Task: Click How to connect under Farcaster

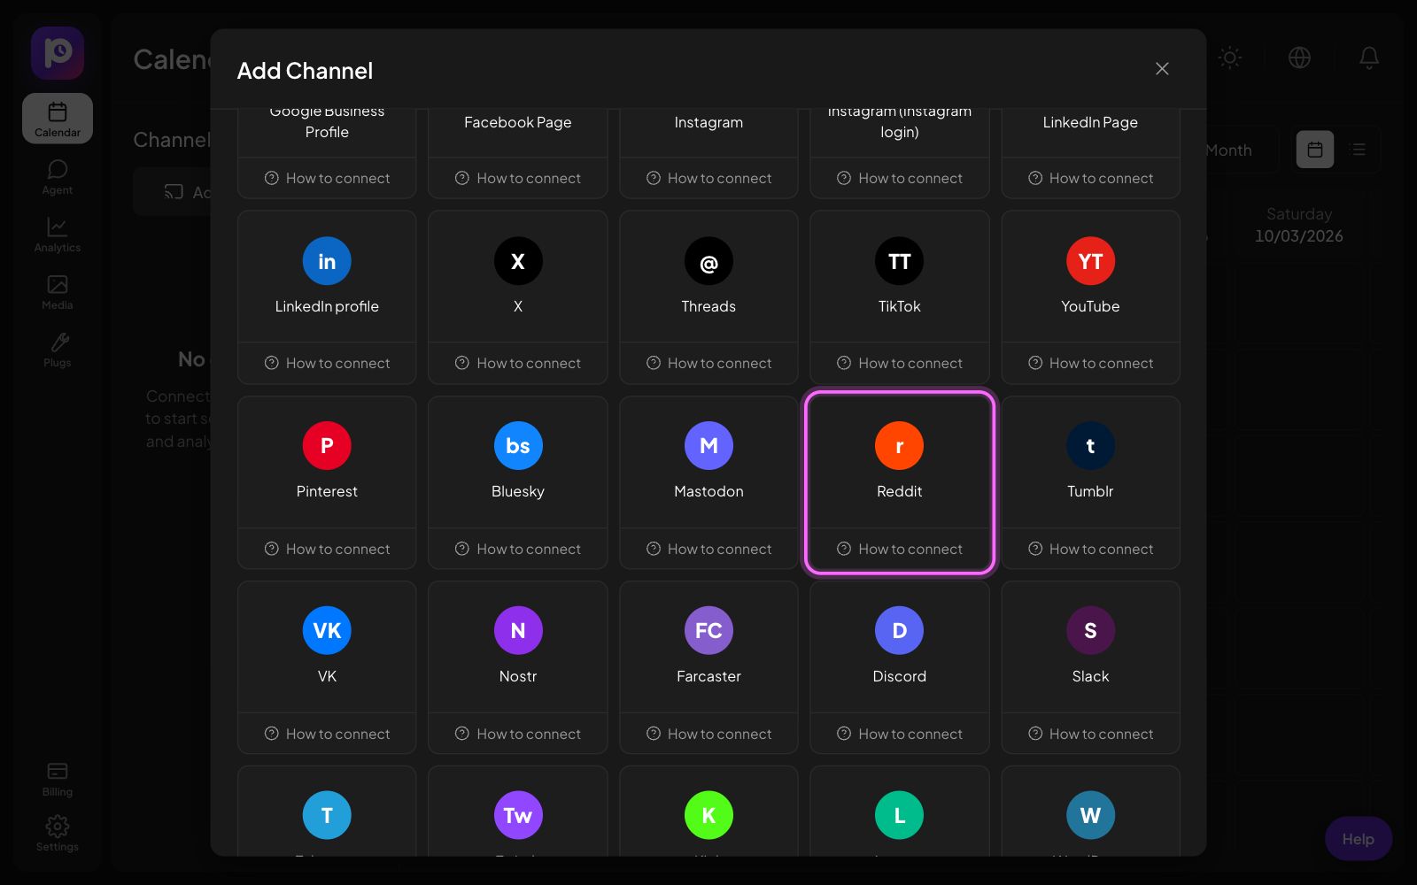Action: tap(708, 734)
